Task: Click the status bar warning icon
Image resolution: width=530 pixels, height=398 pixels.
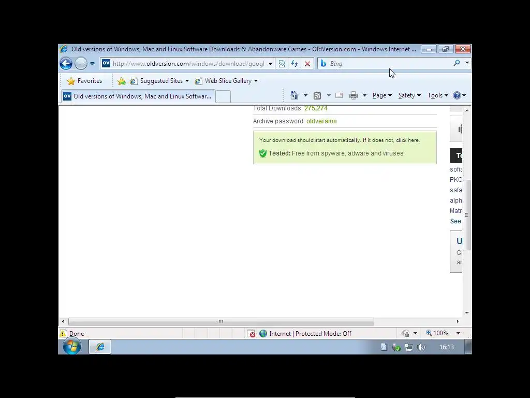Action: [x=63, y=333]
